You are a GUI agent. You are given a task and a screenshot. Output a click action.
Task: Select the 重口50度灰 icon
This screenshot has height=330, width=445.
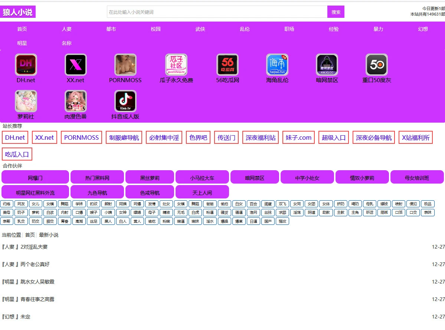(x=377, y=65)
